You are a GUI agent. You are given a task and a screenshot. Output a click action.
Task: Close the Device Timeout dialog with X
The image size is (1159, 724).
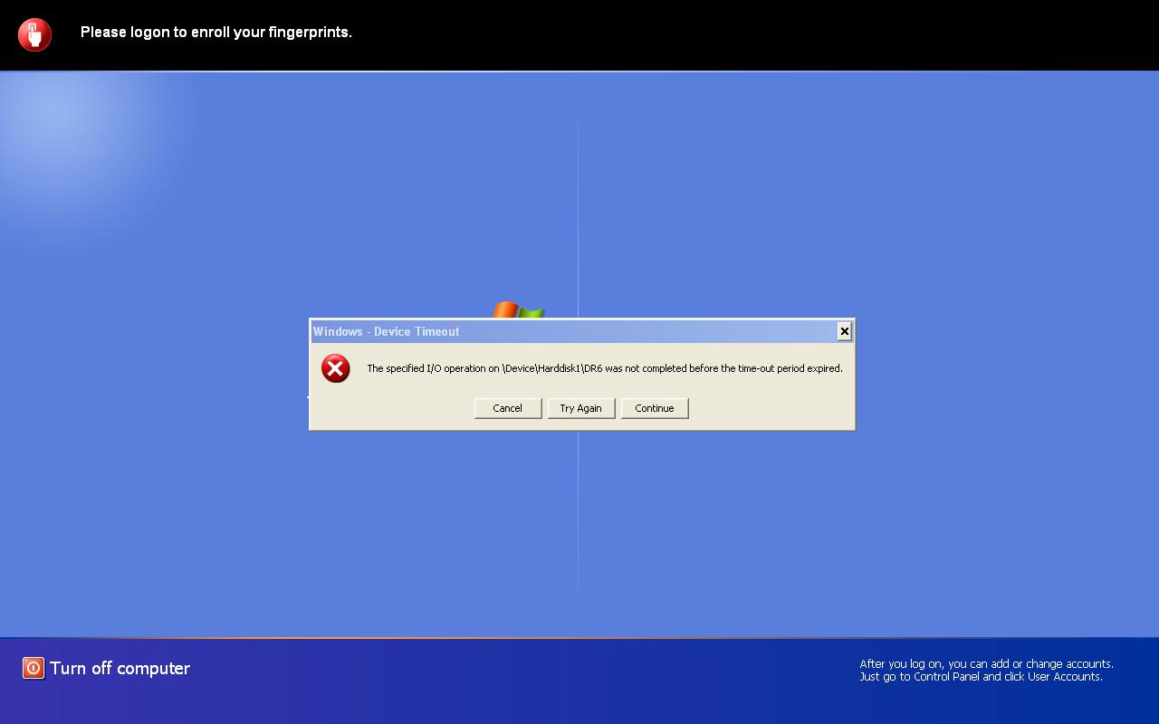click(x=844, y=331)
